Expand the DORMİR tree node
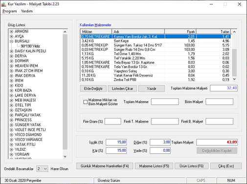The height and width of the screenshot is (184, 247). [11, 61]
